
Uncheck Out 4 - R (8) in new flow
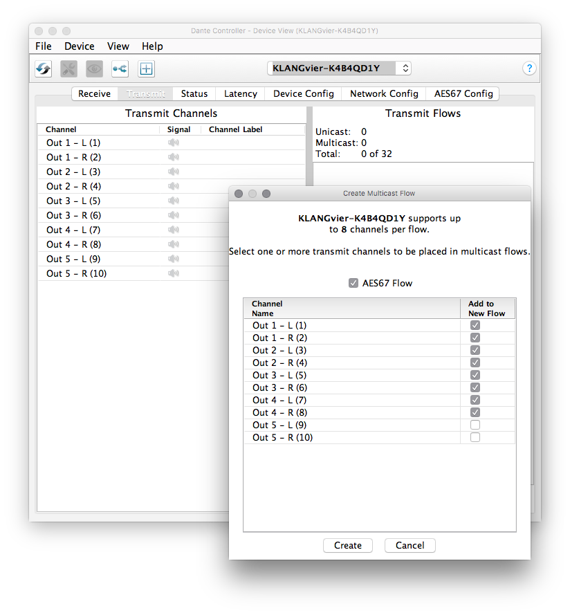pyautogui.click(x=475, y=412)
